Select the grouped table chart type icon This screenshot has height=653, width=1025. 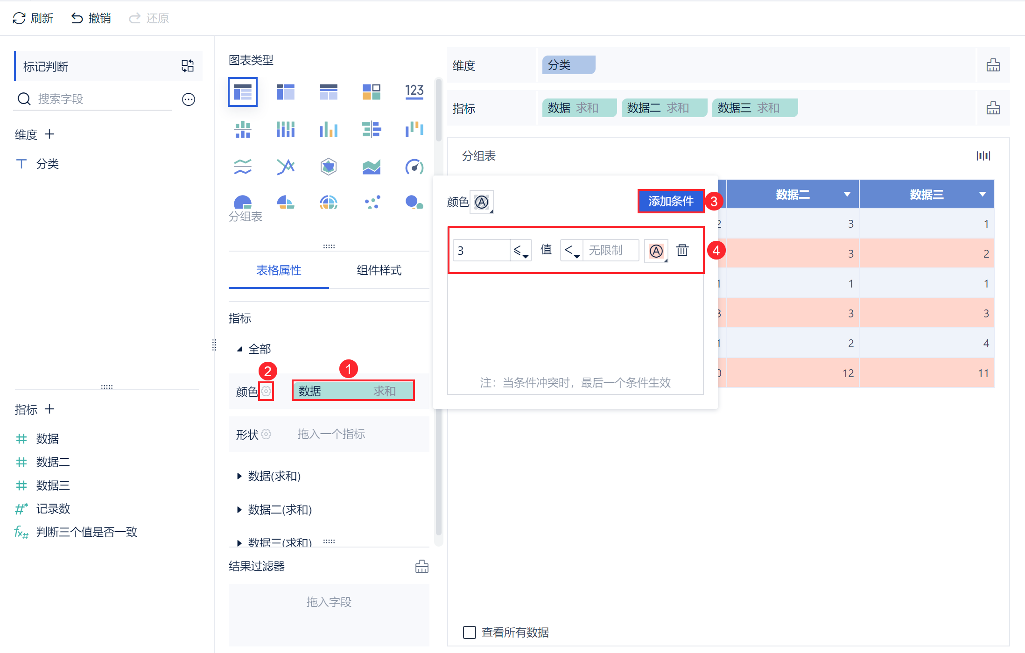242,92
